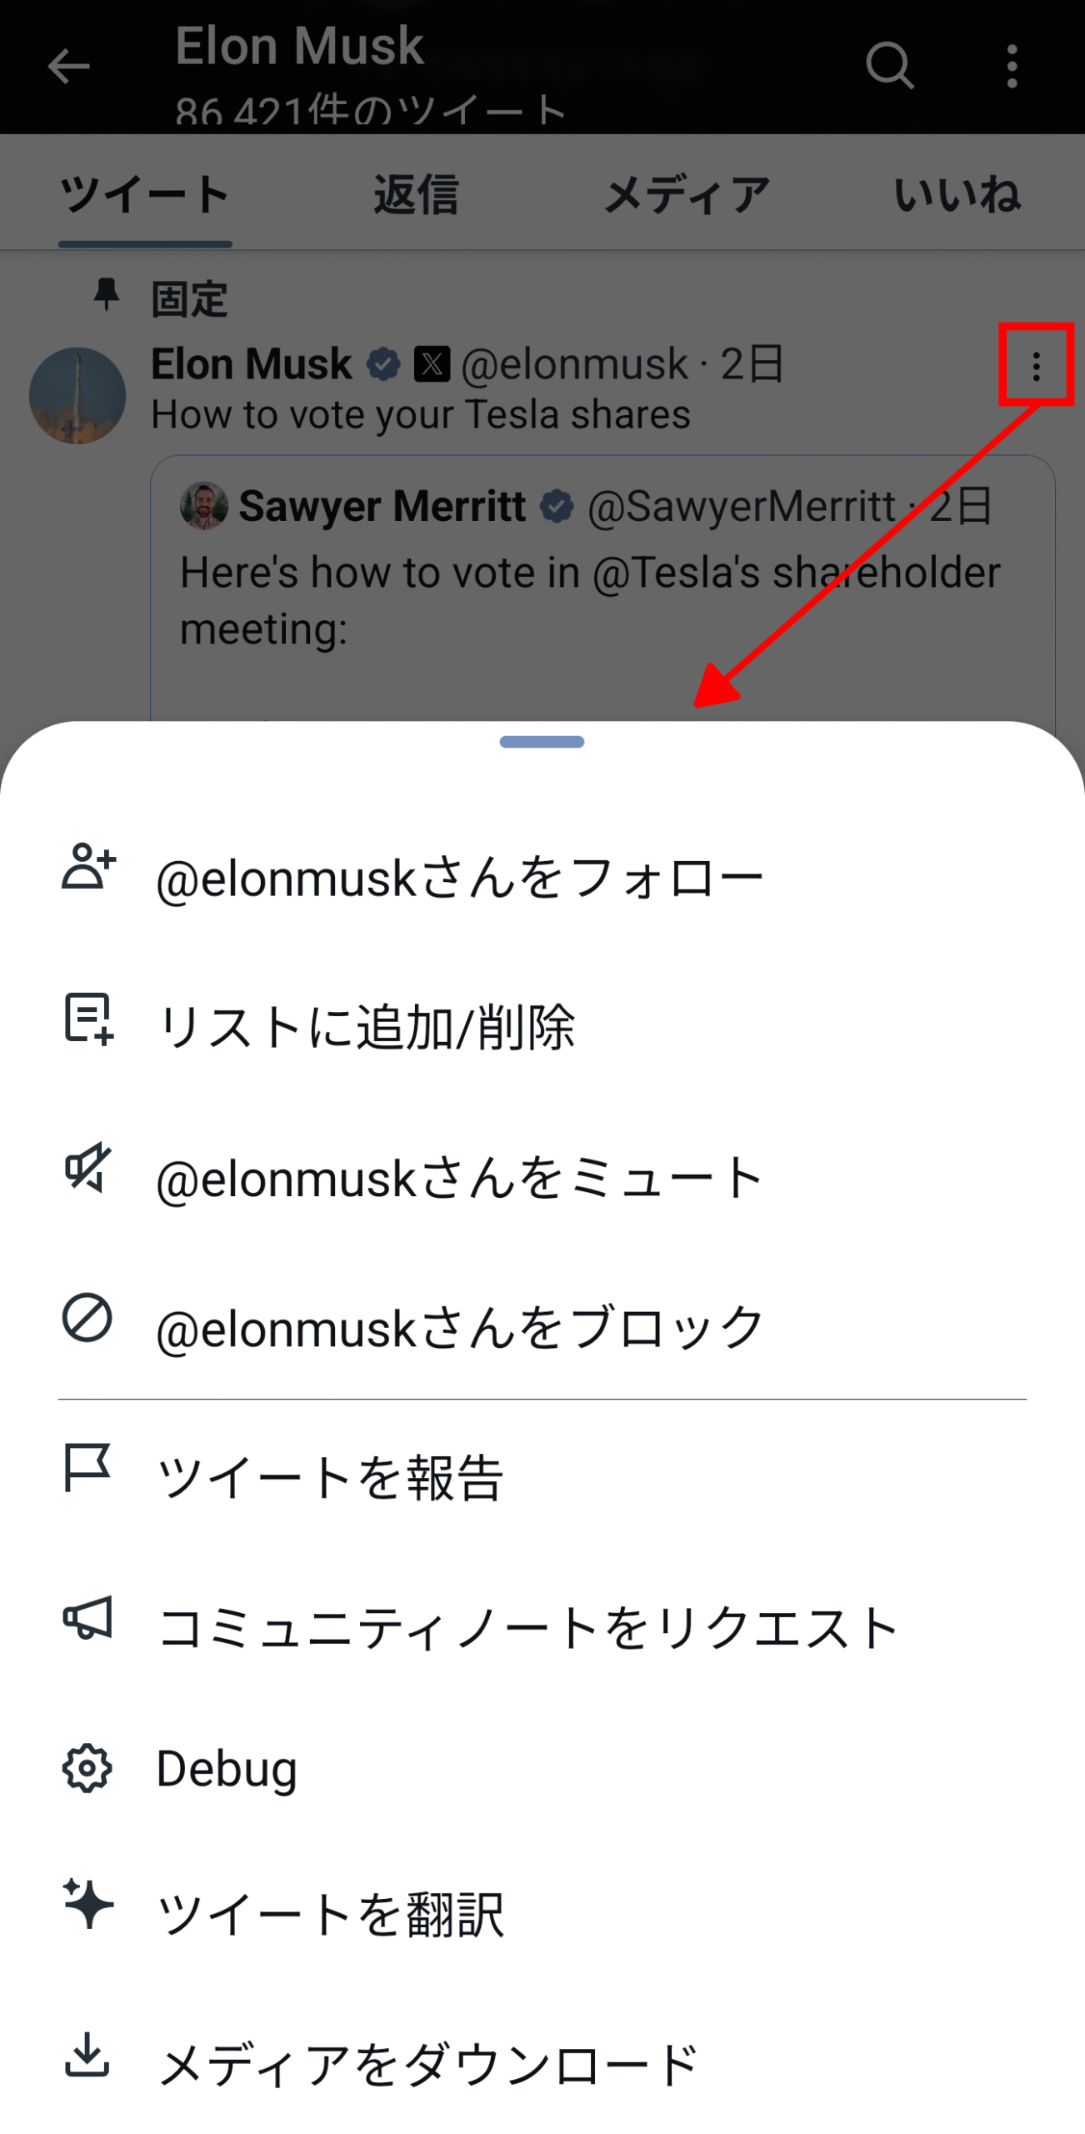This screenshot has width=1085, height=2134.
Task: Open search from the profile header
Action: tap(889, 66)
